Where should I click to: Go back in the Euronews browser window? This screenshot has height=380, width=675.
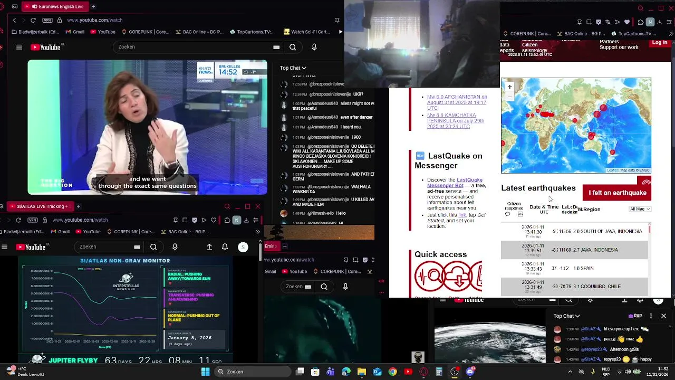[14, 20]
